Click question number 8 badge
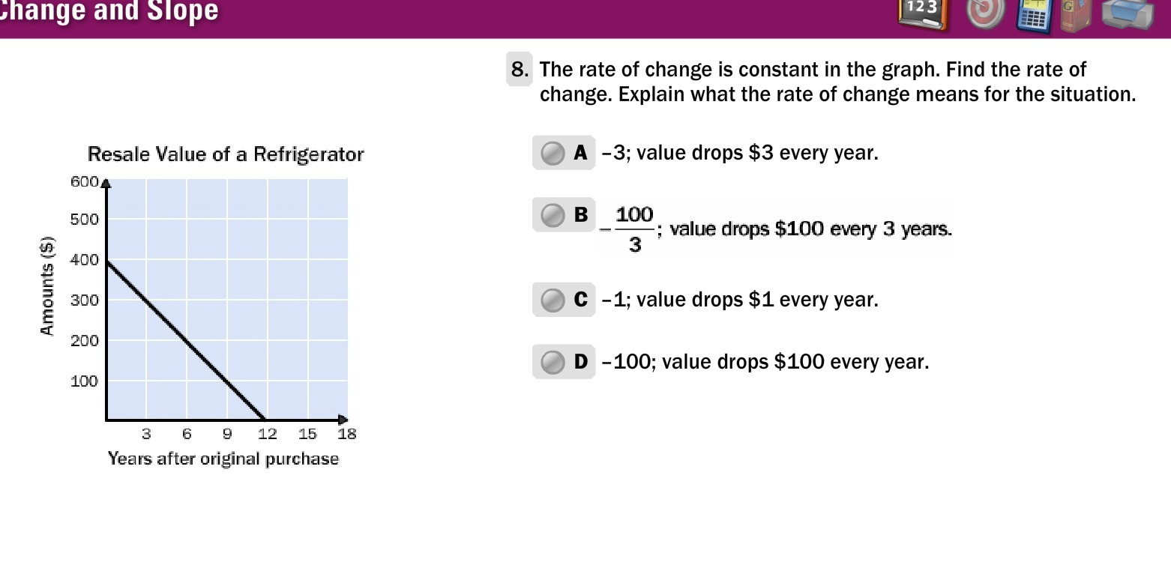The width and height of the screenshot is (1171, 577). (520, 70)
